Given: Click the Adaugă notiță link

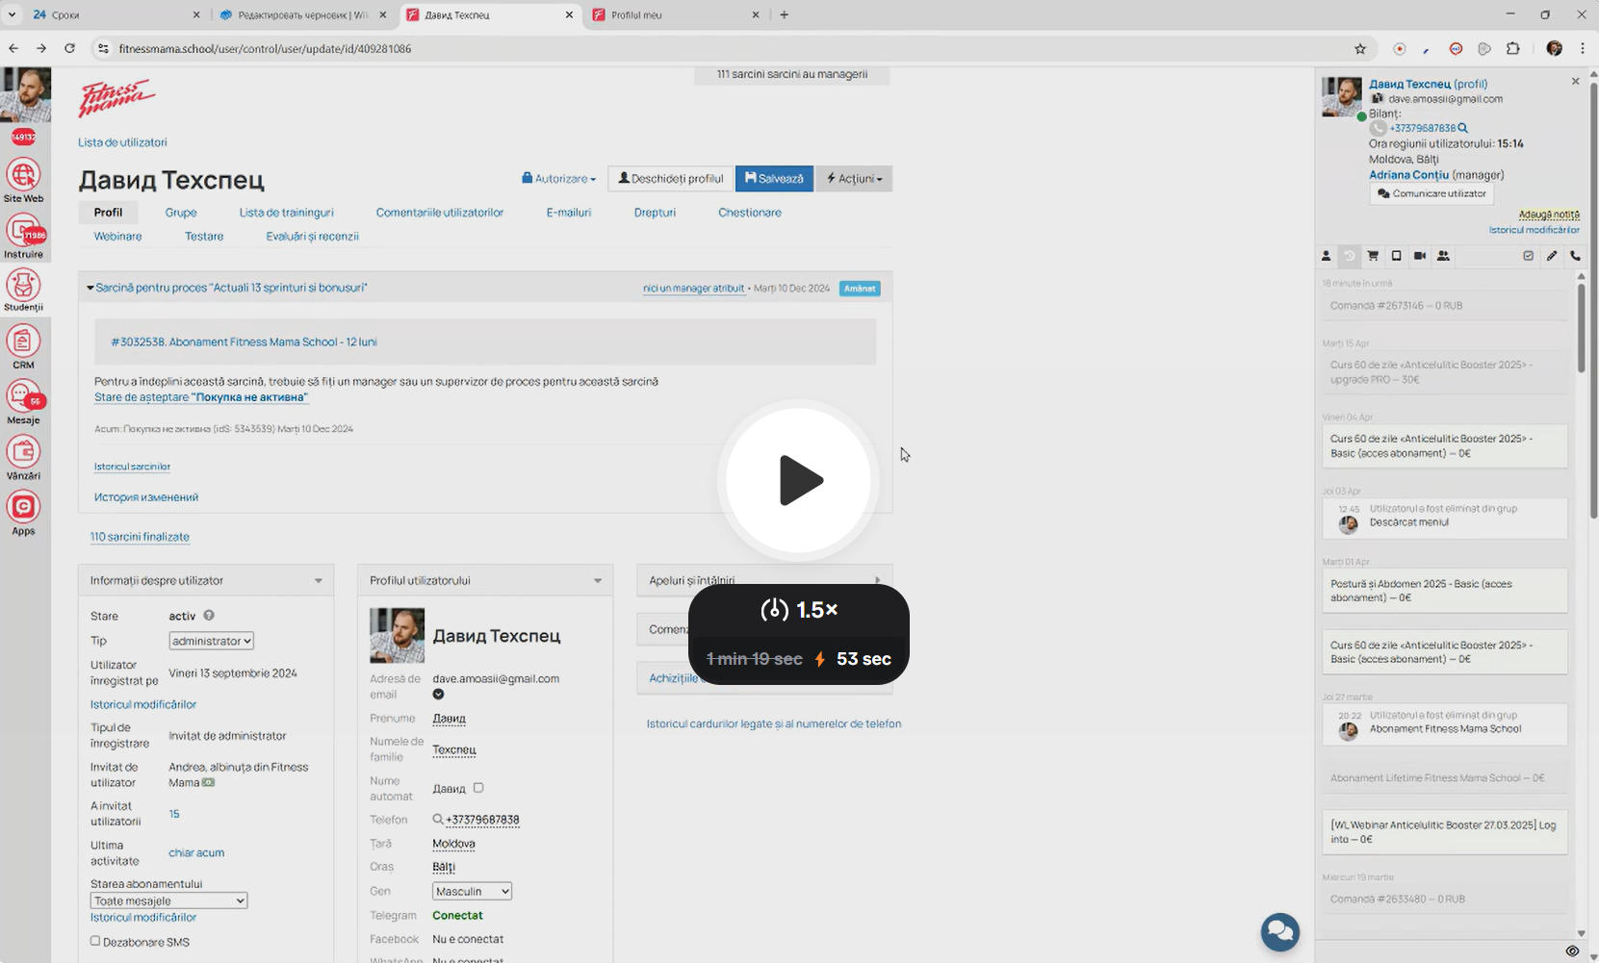Looking at the screenshot, I should pyautogui.click(x=1549, y=215).
